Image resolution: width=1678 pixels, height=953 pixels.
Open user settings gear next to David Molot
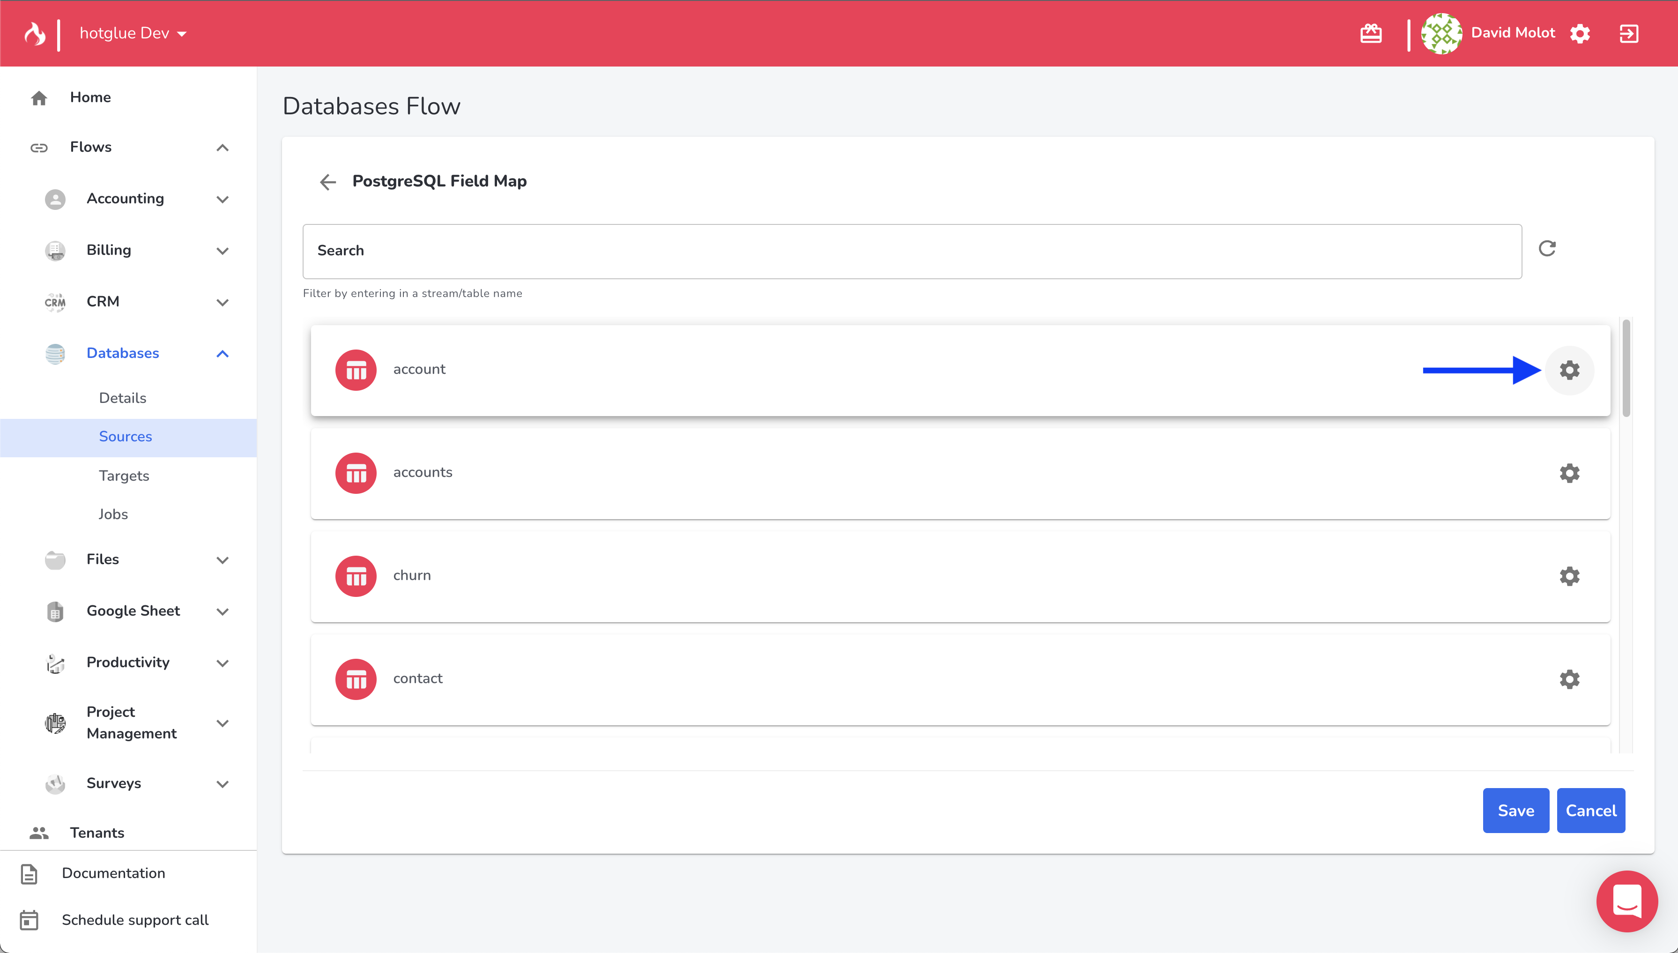(x=1580, y=33)
